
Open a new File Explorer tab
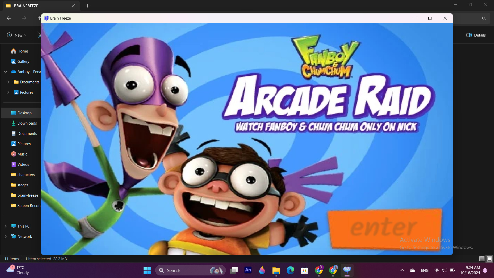[87, 6]
